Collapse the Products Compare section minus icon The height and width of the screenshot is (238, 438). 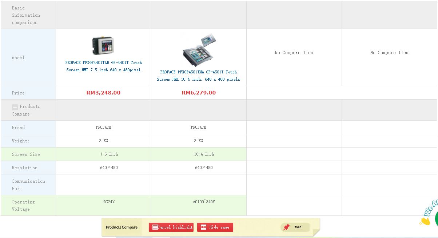(15, 107)
